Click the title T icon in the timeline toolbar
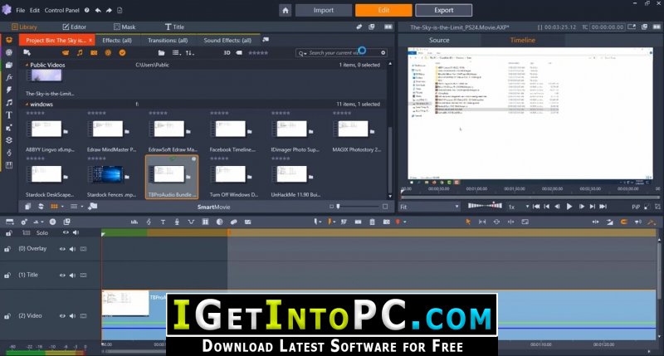Screen dimensions: 664x356 point(163,222)
